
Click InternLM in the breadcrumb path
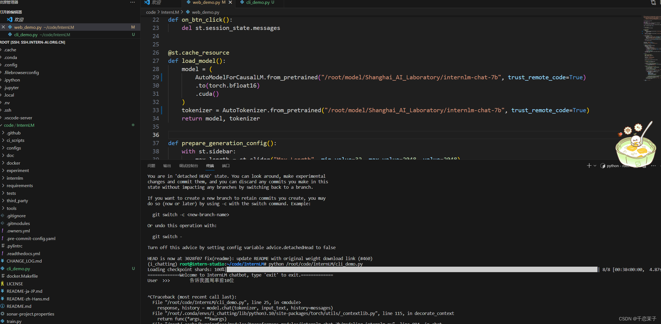pos(170,12)
